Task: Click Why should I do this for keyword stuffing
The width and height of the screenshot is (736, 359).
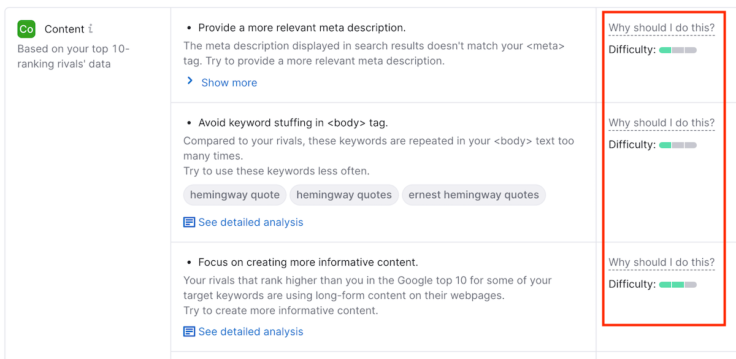Action: click(661, 123)
